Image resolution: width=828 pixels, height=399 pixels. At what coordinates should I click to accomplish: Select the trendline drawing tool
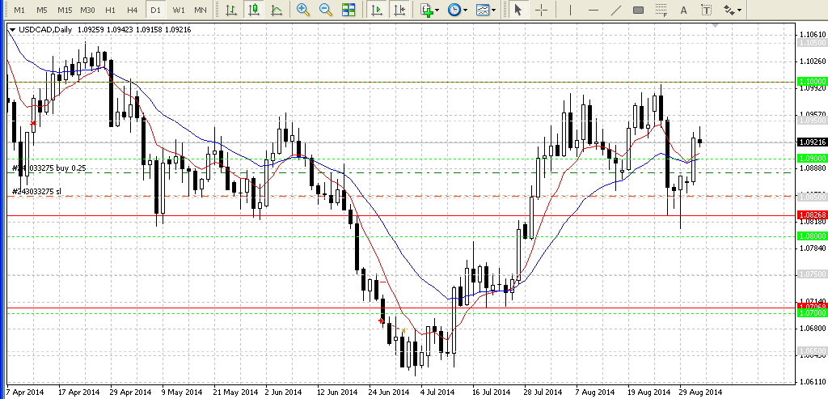[x=615, y=10]
